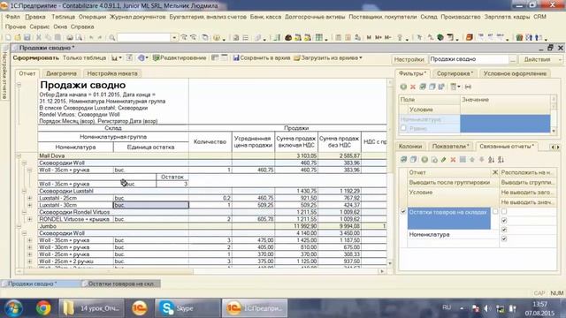
Task: Open the search combo box dropdown arrow
Action: 174,37
